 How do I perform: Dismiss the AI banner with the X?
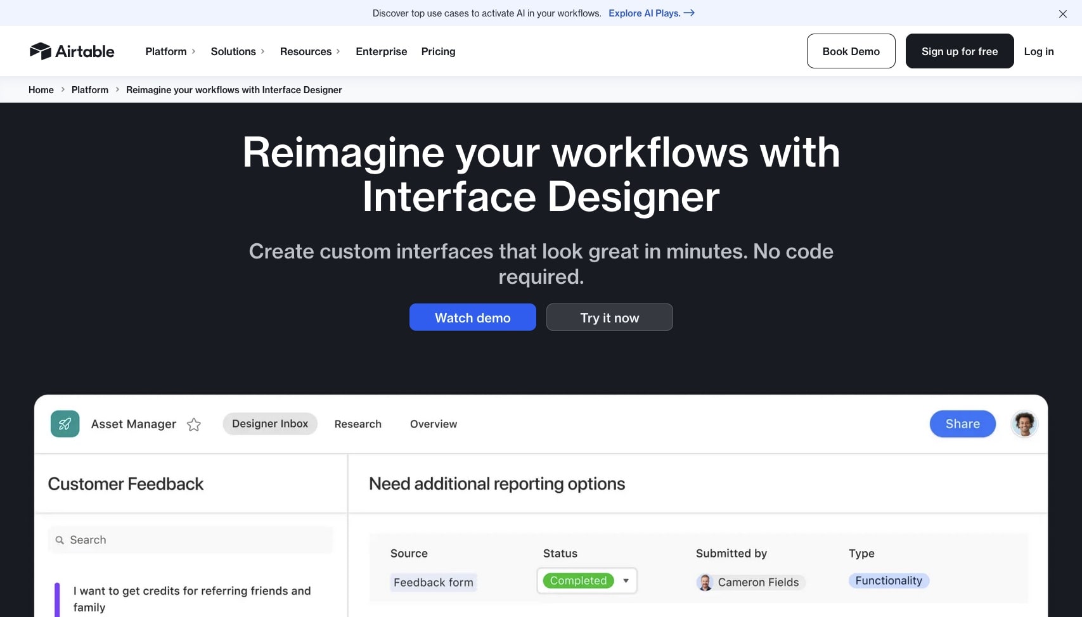pos(1062,13)
